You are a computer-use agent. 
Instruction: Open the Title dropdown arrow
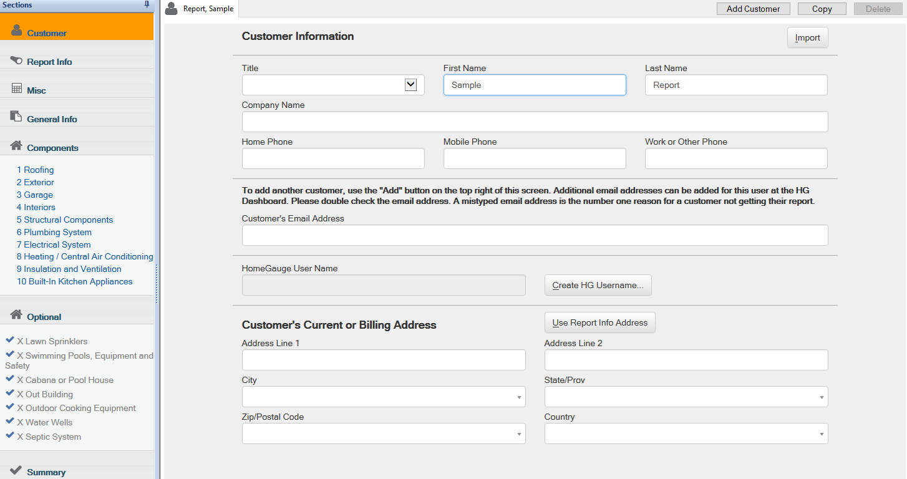click(410, 85)
